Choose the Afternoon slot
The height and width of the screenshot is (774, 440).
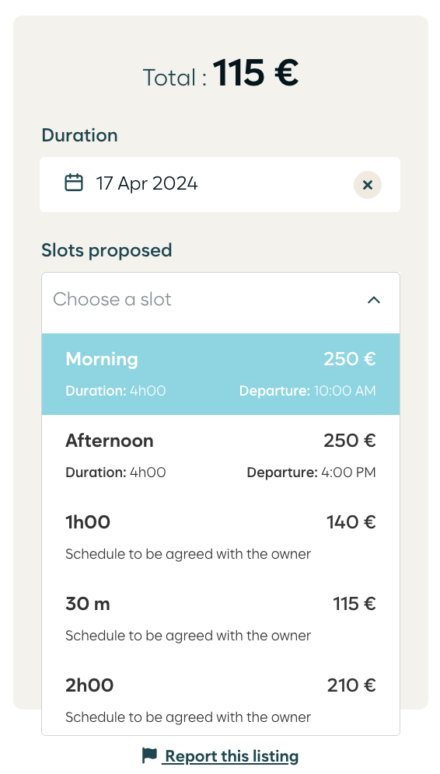221,455
